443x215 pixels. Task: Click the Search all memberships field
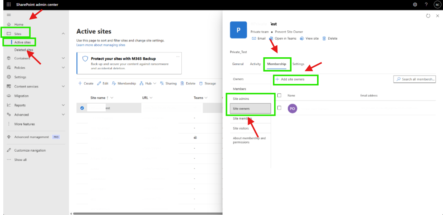[x=415, y=79]
